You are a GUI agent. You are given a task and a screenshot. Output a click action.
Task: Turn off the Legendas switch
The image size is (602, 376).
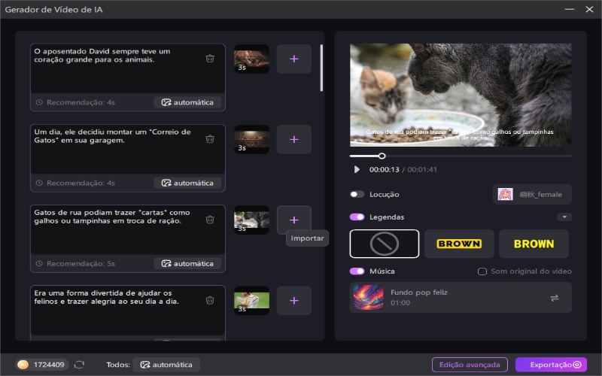point(357,217)
